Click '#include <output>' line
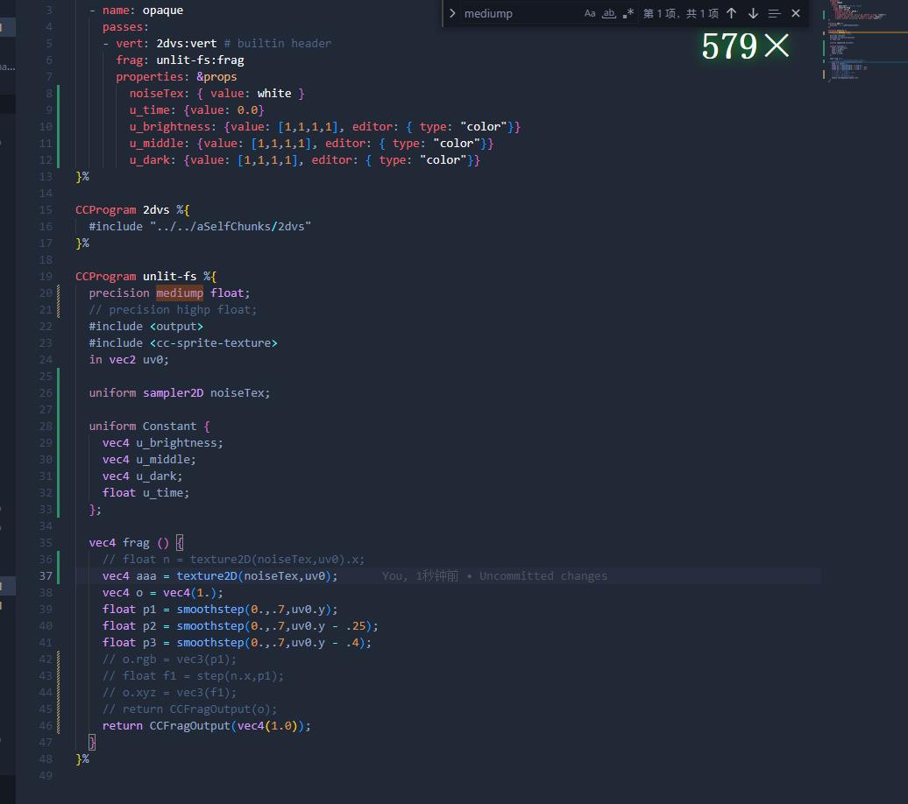908x804 pixels. (x=145, y=327)
